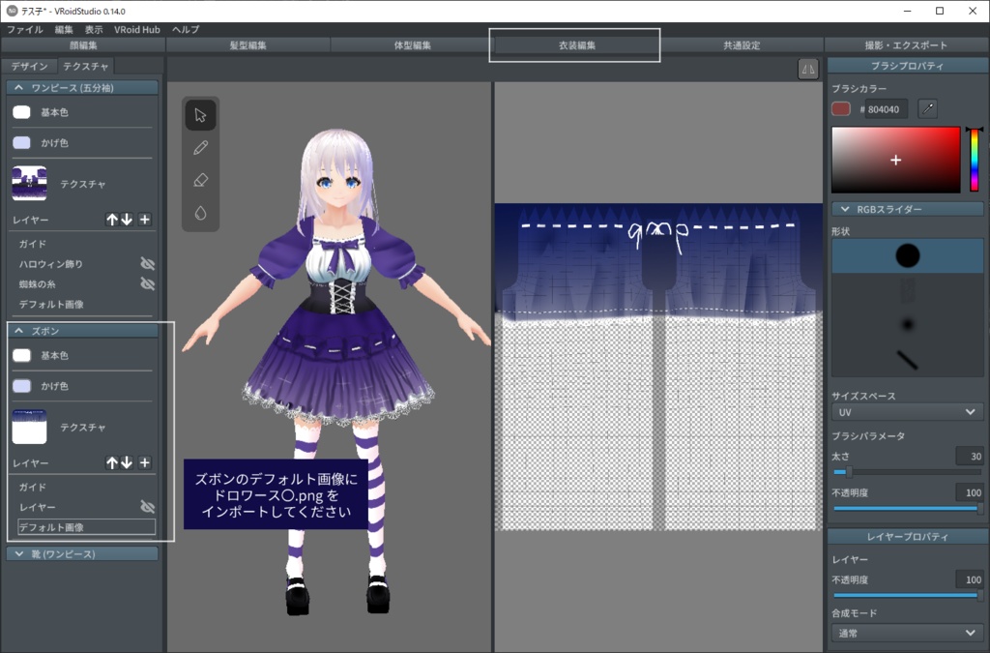Choose the blur droplet tool
This screenshot has height=653, width=990.
click(x=200, y=211)
